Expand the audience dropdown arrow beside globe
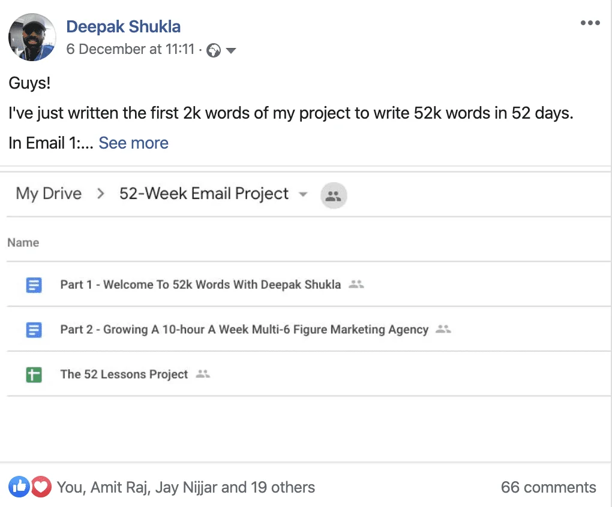Image resolution: width=612 pixels, height=507 pixels. (x=231, y=50)
